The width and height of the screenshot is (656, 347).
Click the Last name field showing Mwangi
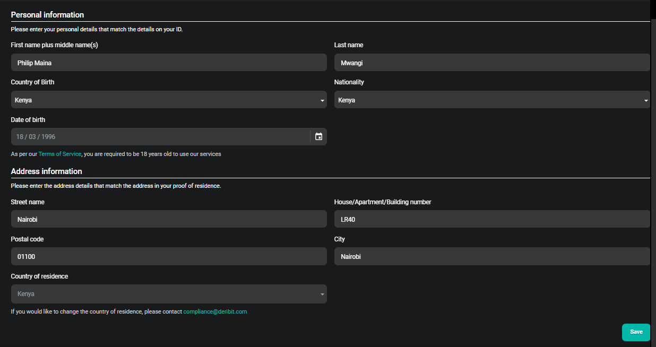(x=491, y=63)
